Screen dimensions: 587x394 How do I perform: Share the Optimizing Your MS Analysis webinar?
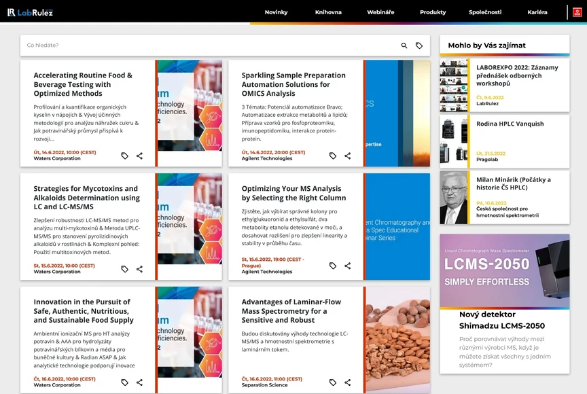[347, 266]
